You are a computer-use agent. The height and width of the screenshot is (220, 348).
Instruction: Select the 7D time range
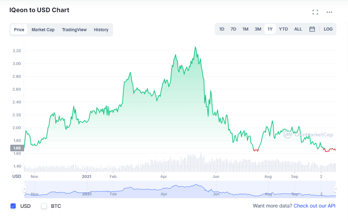click(x=233, y=29)
